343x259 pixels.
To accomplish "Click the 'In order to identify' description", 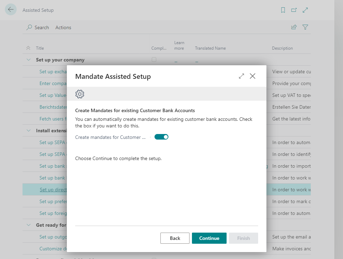I will point(291,154).
